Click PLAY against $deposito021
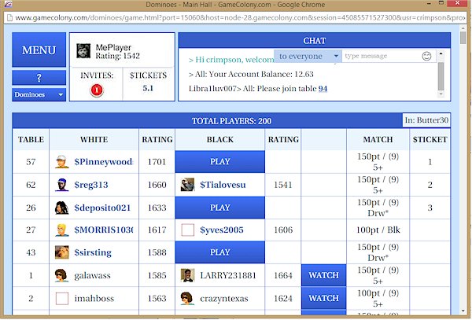This screenshot has height=320, width=472. click(x=220, y=208)
